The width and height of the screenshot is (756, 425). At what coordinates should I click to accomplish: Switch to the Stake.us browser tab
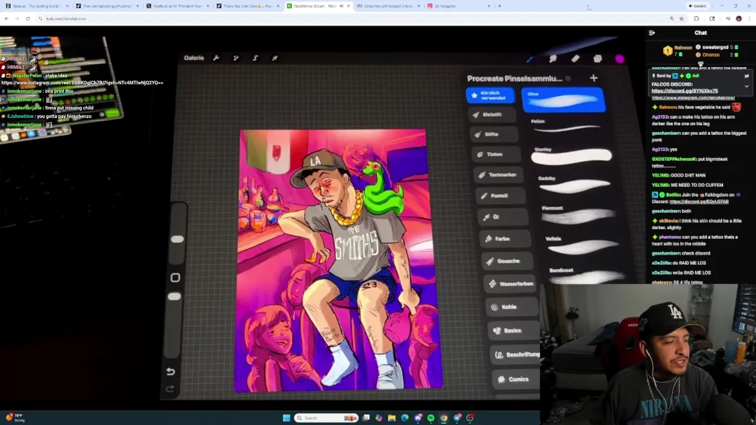click(x=37, y=6)
